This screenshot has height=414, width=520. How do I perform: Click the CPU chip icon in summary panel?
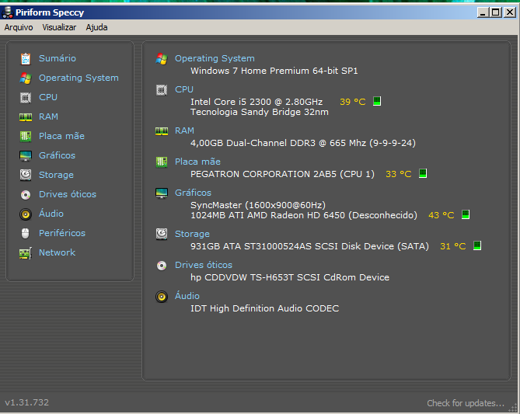tap(162, 90)
